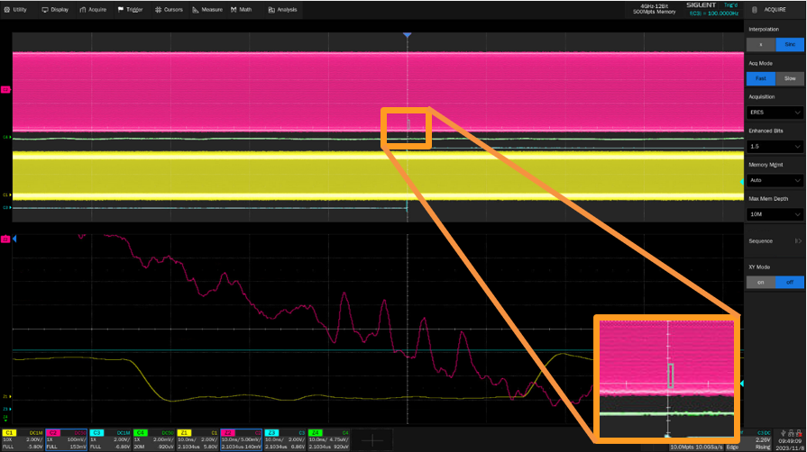The height and width of the screenshot is (452, 807).
Task: Click the plus icon to add channel
Action: tap(373, 439)
